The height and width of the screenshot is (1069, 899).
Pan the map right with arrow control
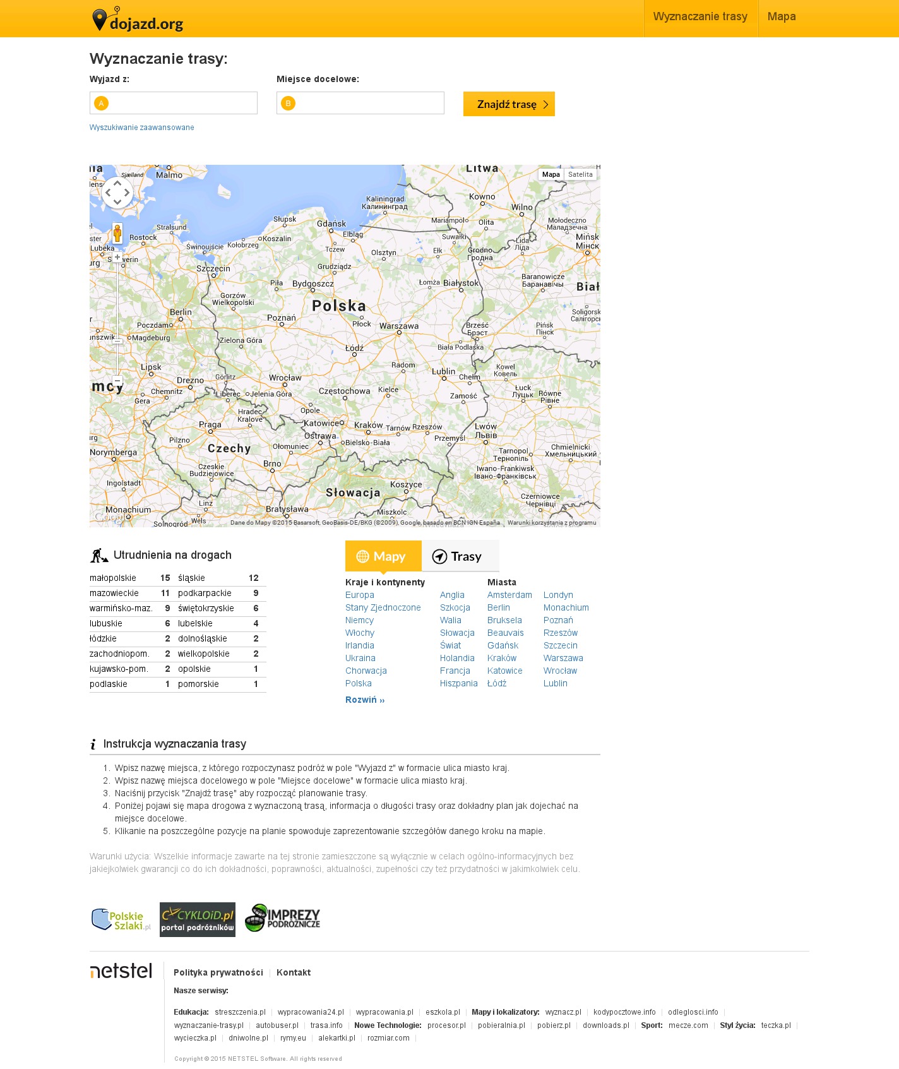click(127, 193)
